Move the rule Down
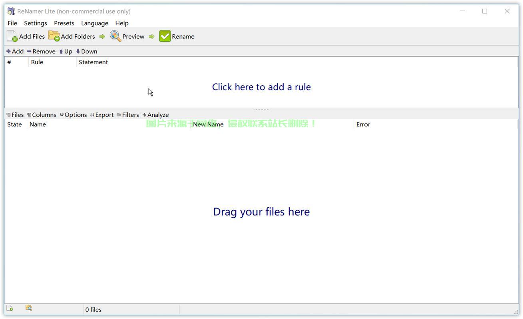Image resolution: width=523 pixels, height=319 pixels. tap(86, 51)
